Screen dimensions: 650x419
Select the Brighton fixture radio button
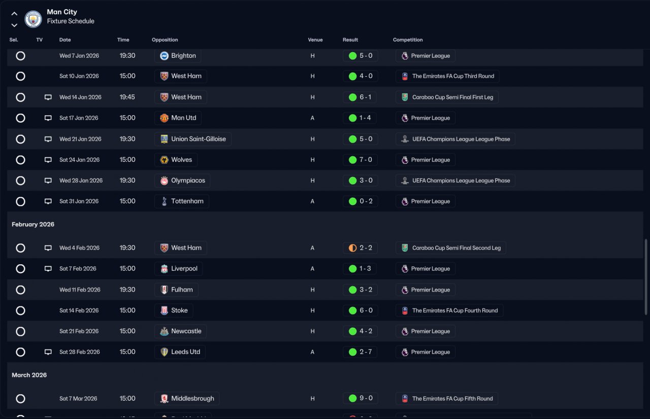click(x=20, y=56)
